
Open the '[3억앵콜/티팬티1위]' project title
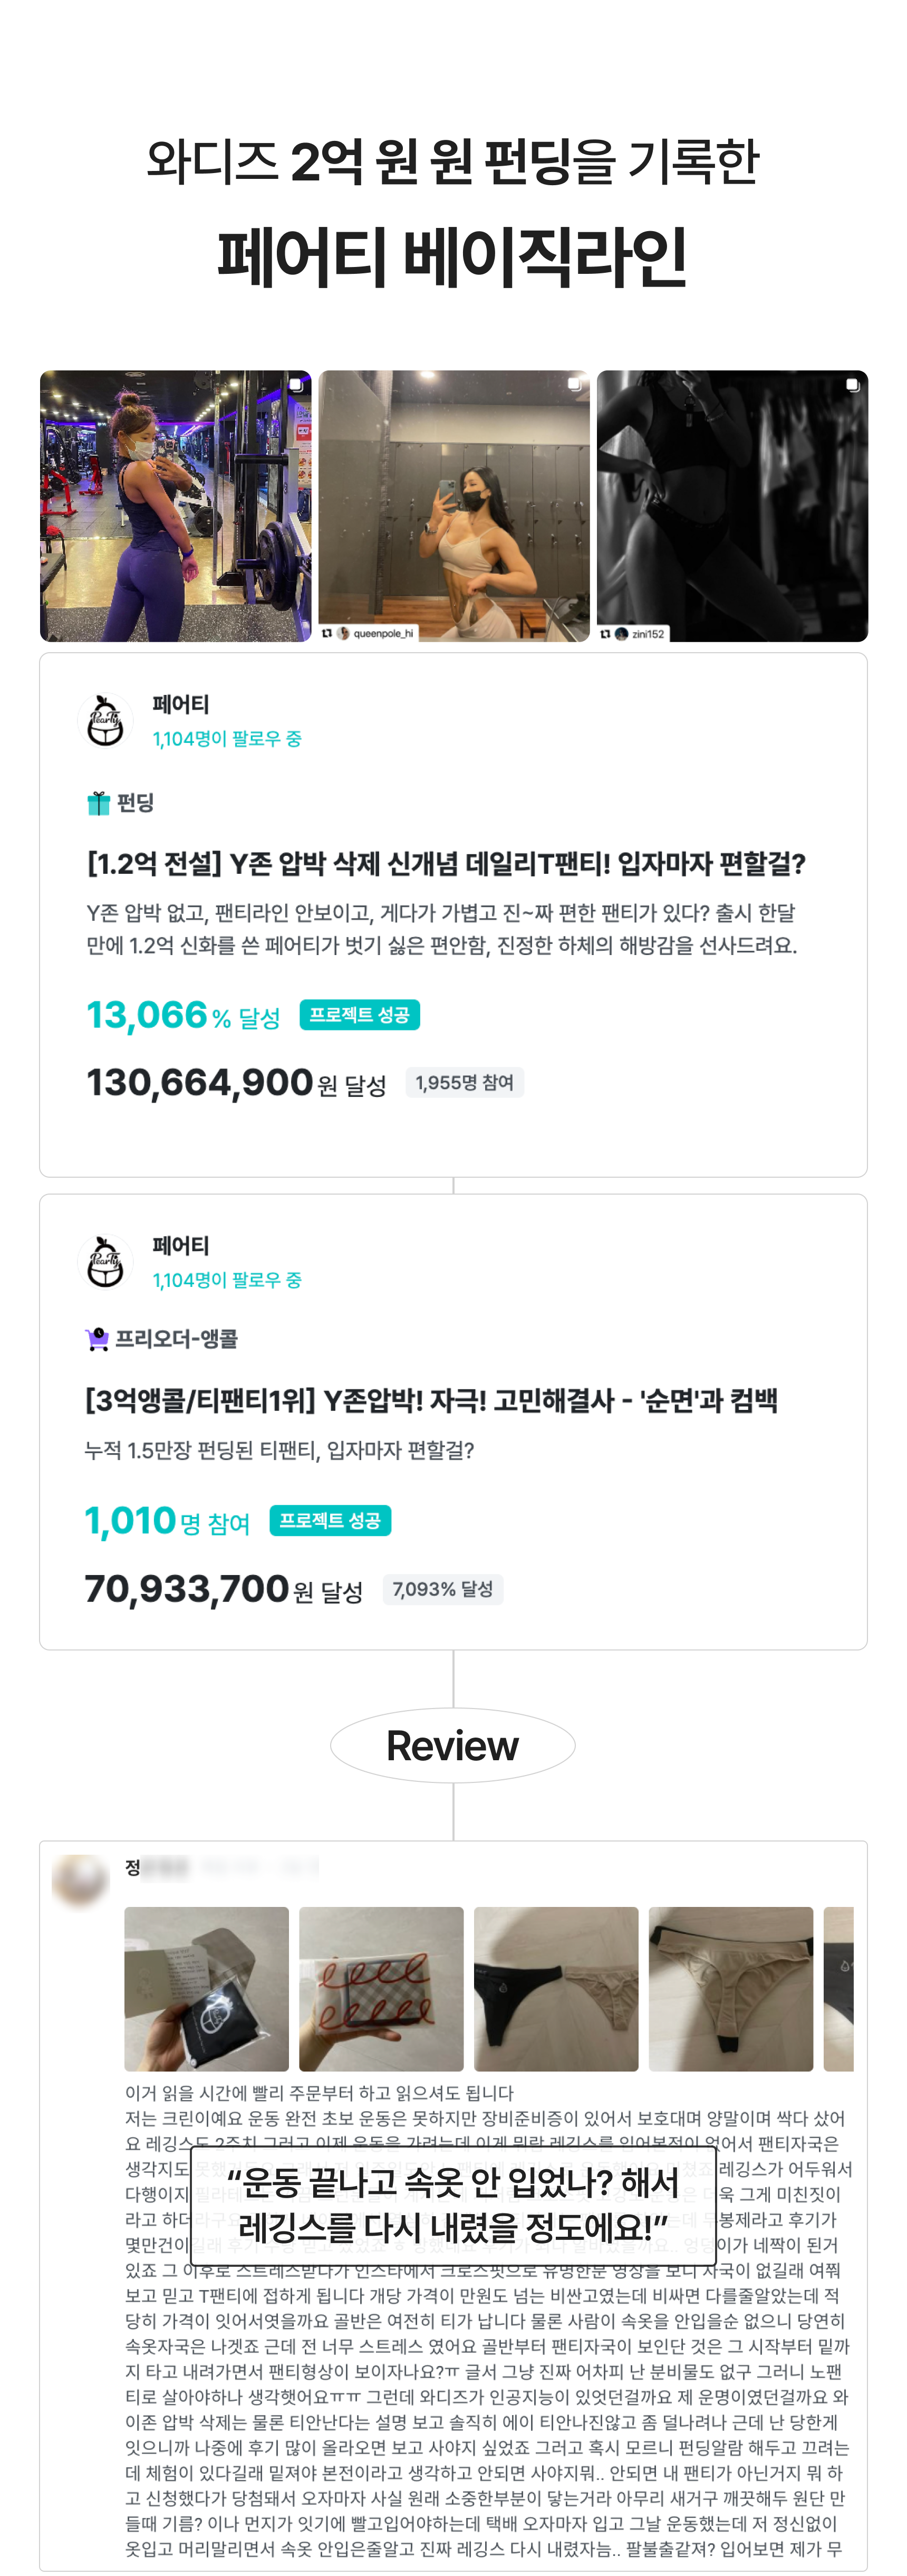point(430,1401)
